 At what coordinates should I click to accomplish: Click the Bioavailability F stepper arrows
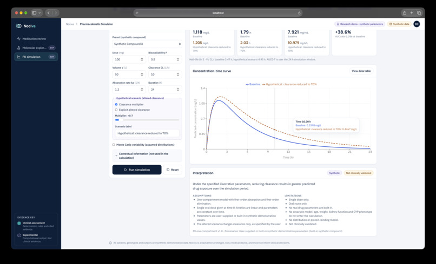click(x=178, y=59)
